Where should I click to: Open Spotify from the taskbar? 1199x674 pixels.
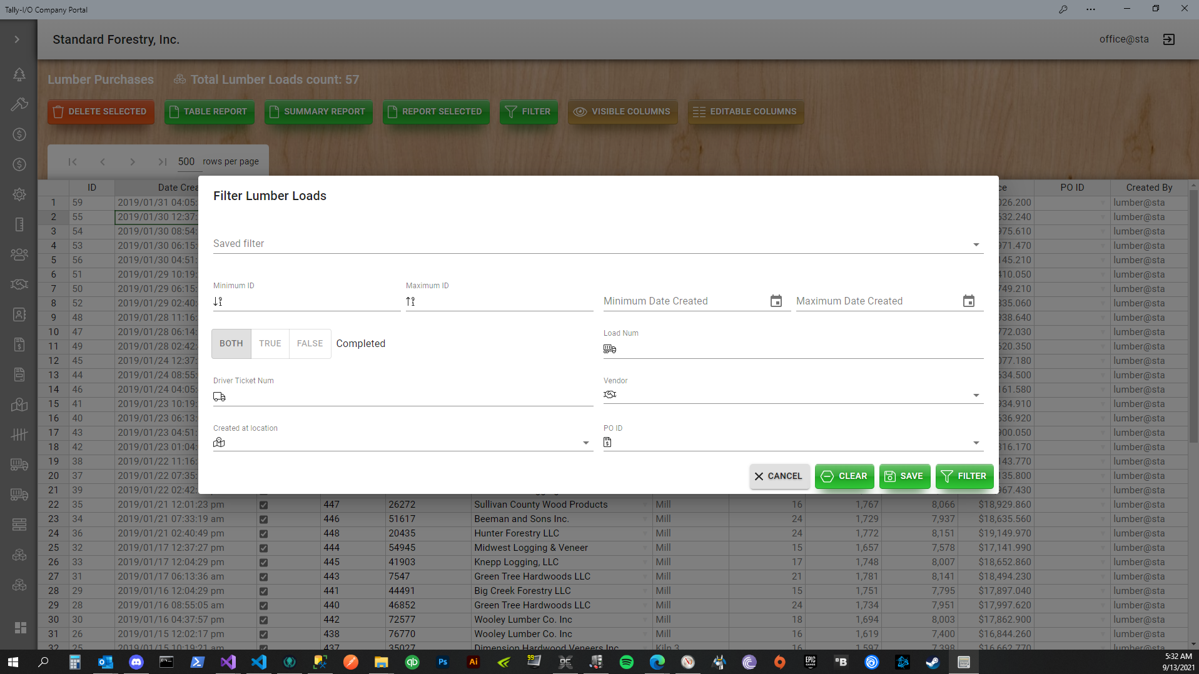pos(627,662)
